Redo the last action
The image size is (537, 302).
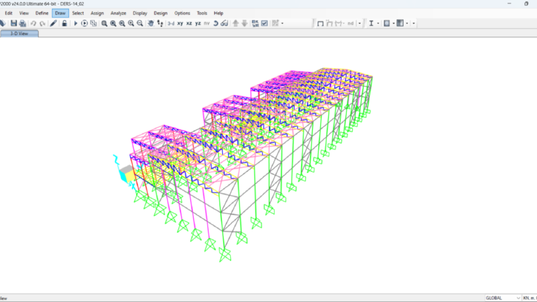coord(42,23)
